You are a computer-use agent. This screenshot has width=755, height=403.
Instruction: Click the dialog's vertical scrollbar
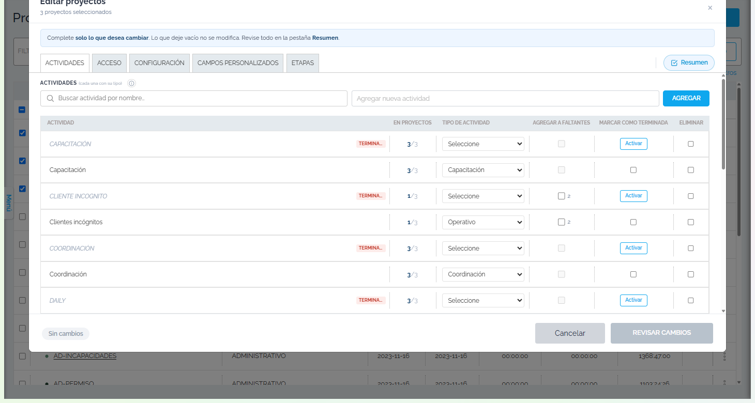[723, 124]
